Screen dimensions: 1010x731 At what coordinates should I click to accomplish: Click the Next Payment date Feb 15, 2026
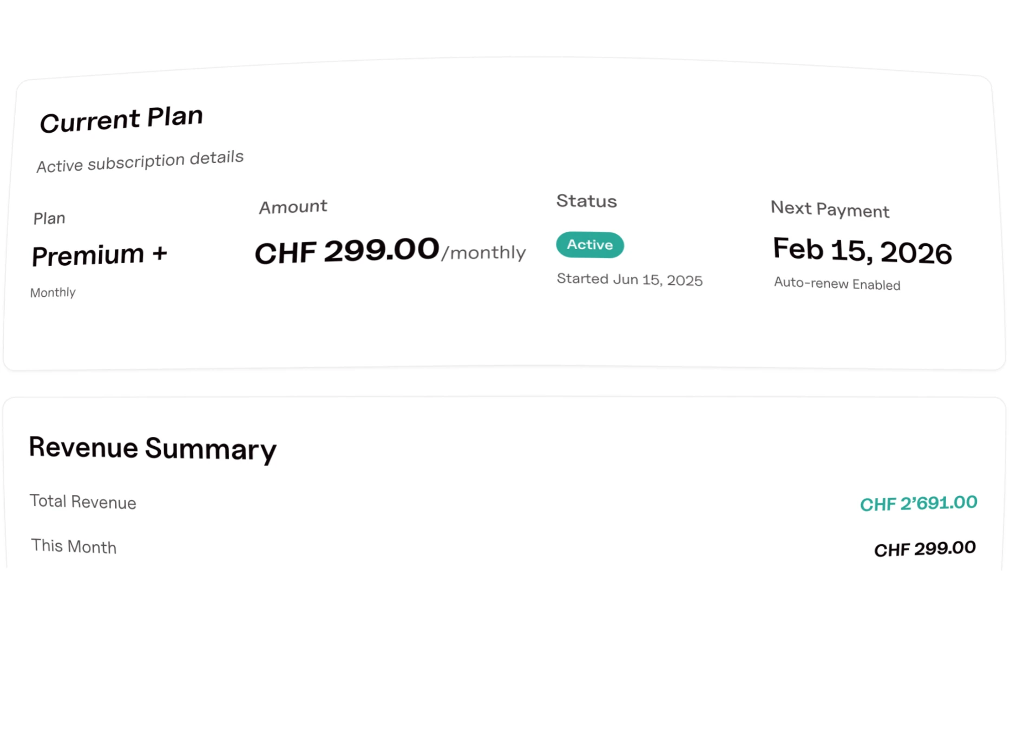(x=862, y=250)
